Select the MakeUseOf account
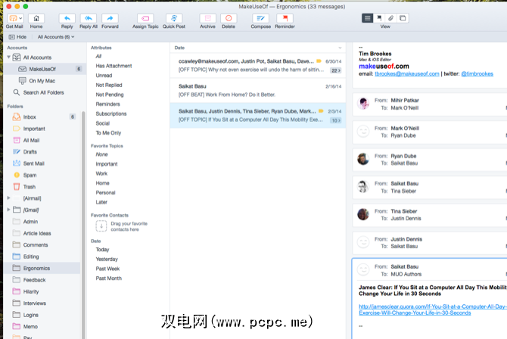The height and width of the screenshot is (339, 507). (x=45, y=69)
